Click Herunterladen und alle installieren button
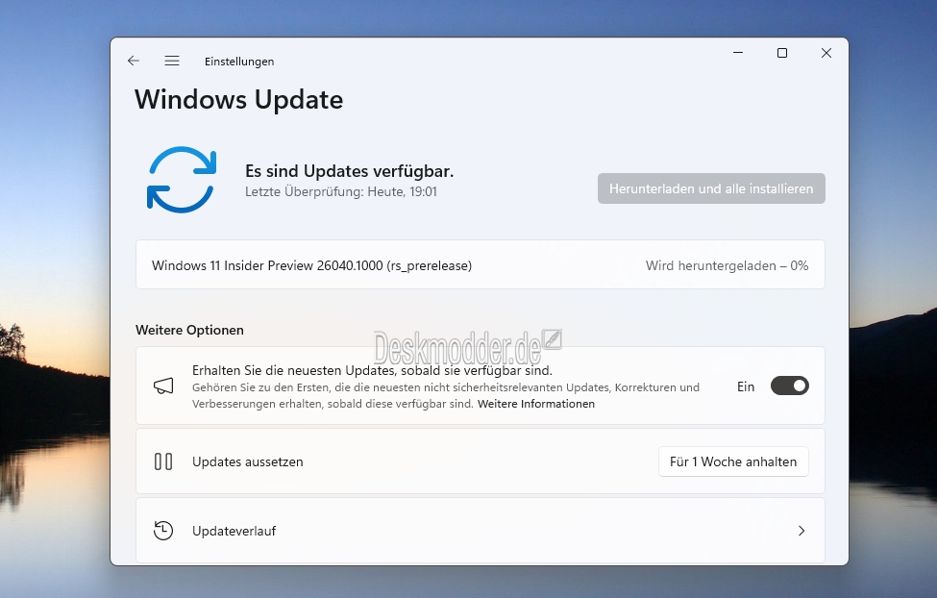 tap(711, 188)
